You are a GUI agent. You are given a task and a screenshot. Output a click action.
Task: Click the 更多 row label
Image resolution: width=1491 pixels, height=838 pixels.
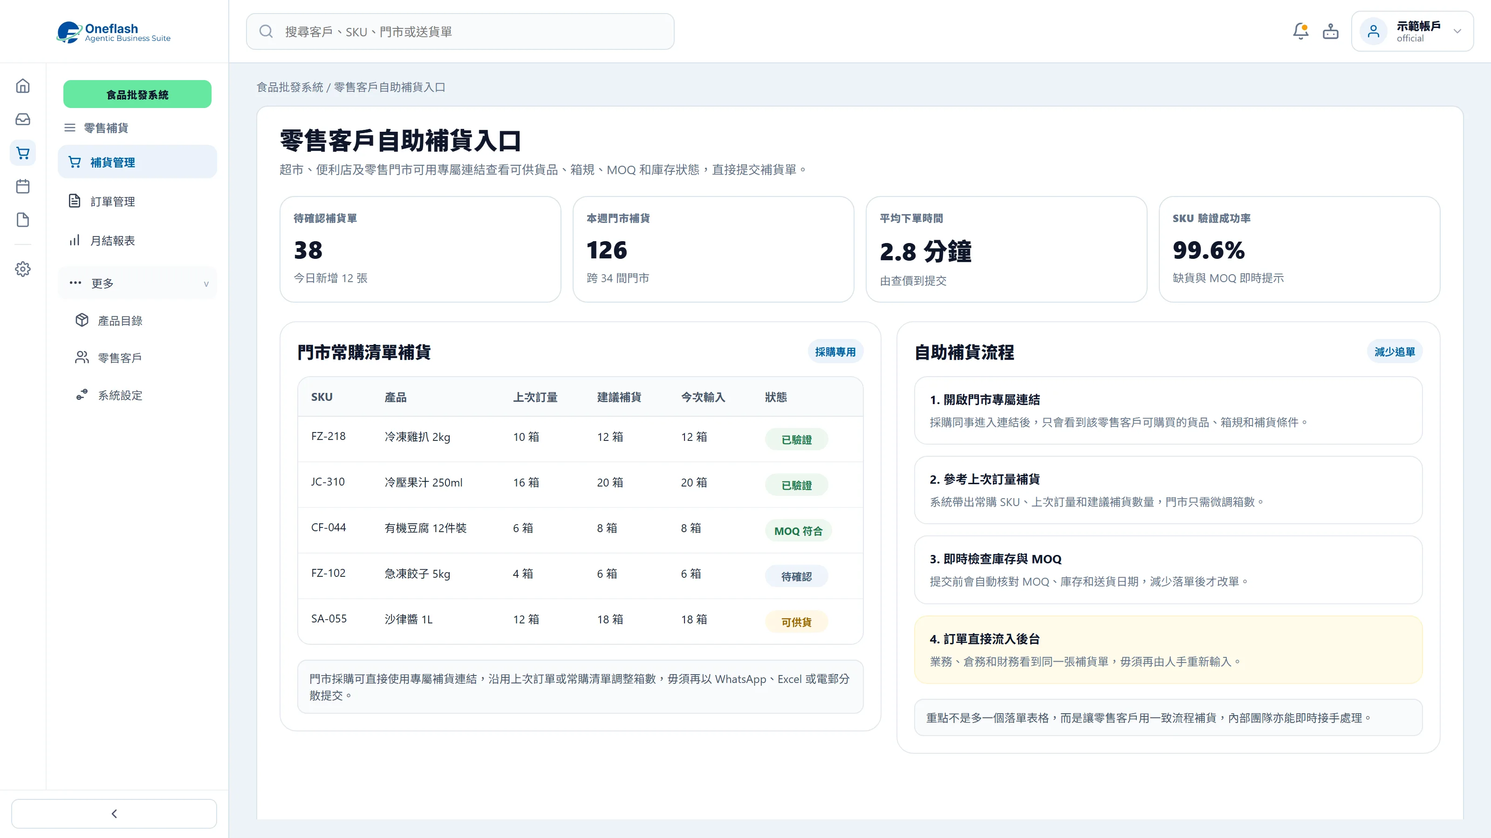coord(103,284)
